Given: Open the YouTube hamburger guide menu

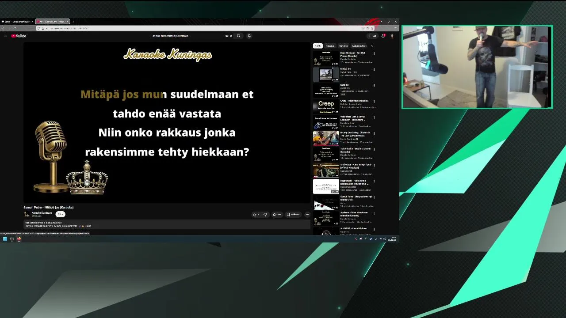Looking at the screenshot, I should pyautogui.click(x=5, y=36).
